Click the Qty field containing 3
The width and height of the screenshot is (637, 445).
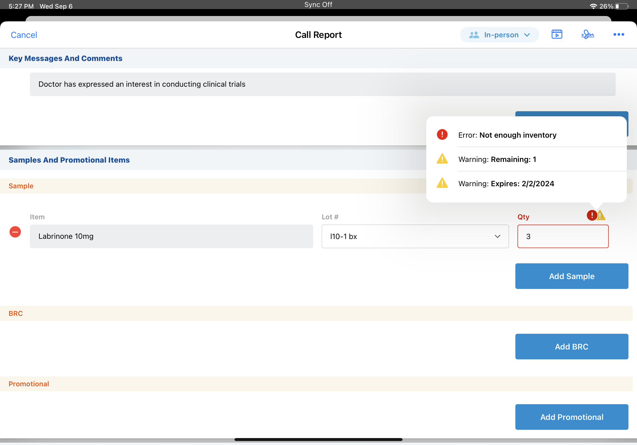tap(563, 236)
